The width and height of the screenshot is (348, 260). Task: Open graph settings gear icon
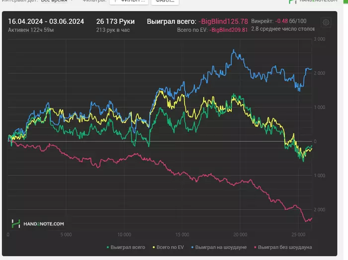point(326,22)
